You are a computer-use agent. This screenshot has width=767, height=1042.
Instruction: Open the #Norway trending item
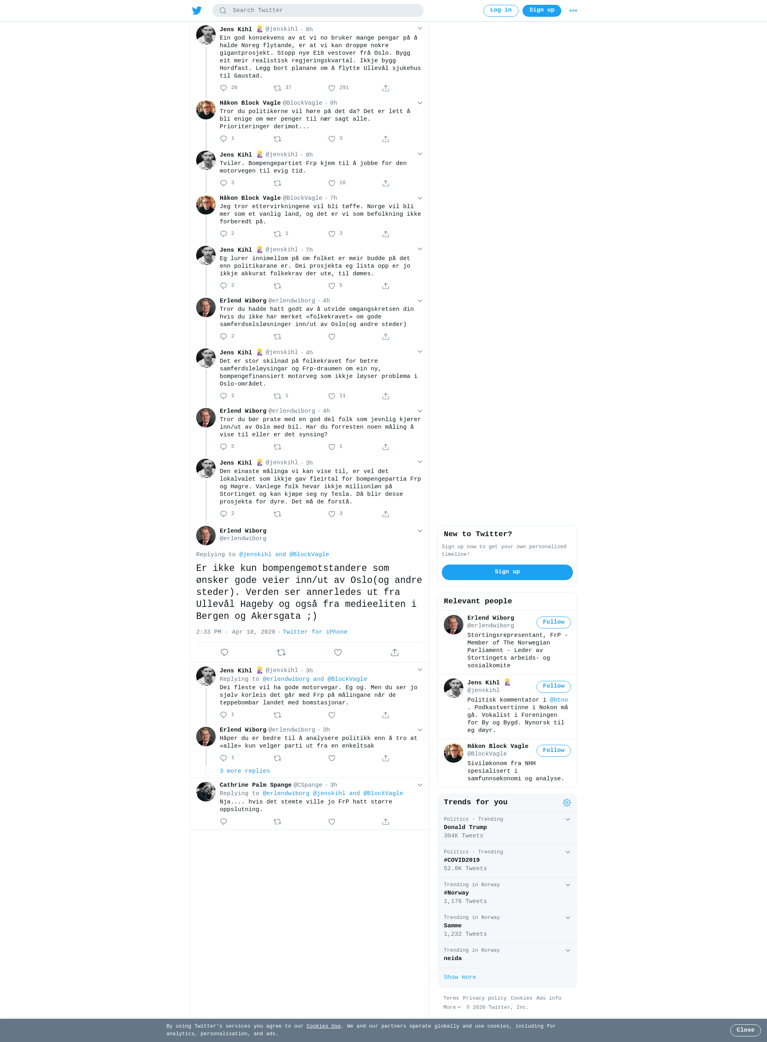(507, 893)
